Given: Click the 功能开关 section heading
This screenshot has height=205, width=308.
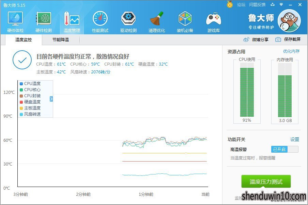Looking at the screenshot, I should tap(236, 139).
